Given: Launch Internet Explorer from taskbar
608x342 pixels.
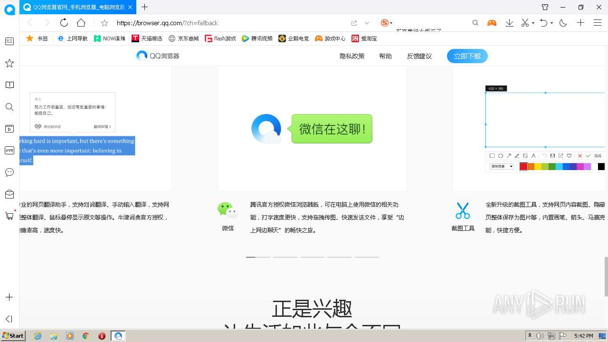Looking at the screenshot, I should tap(38, 336).
